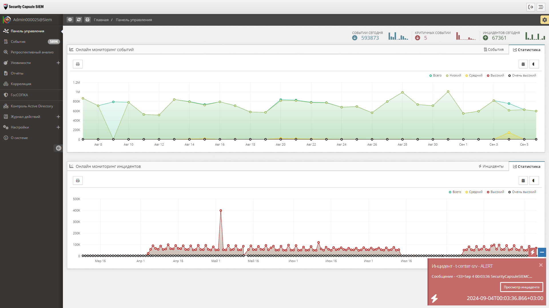Open the Главная breadcrumb link
The height and width of the screenshot is (308, 549).
101,20
